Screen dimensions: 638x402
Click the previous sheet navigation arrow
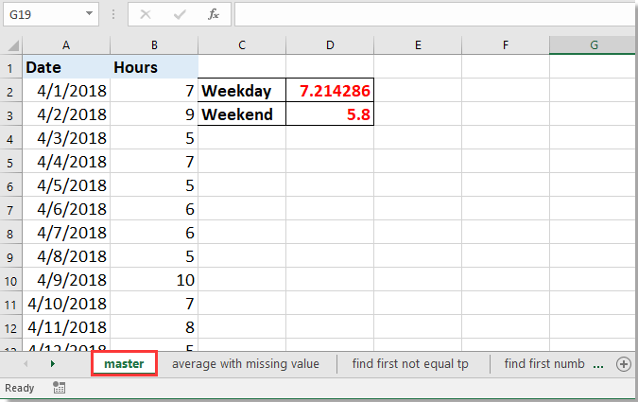click(x=26, y=364)
